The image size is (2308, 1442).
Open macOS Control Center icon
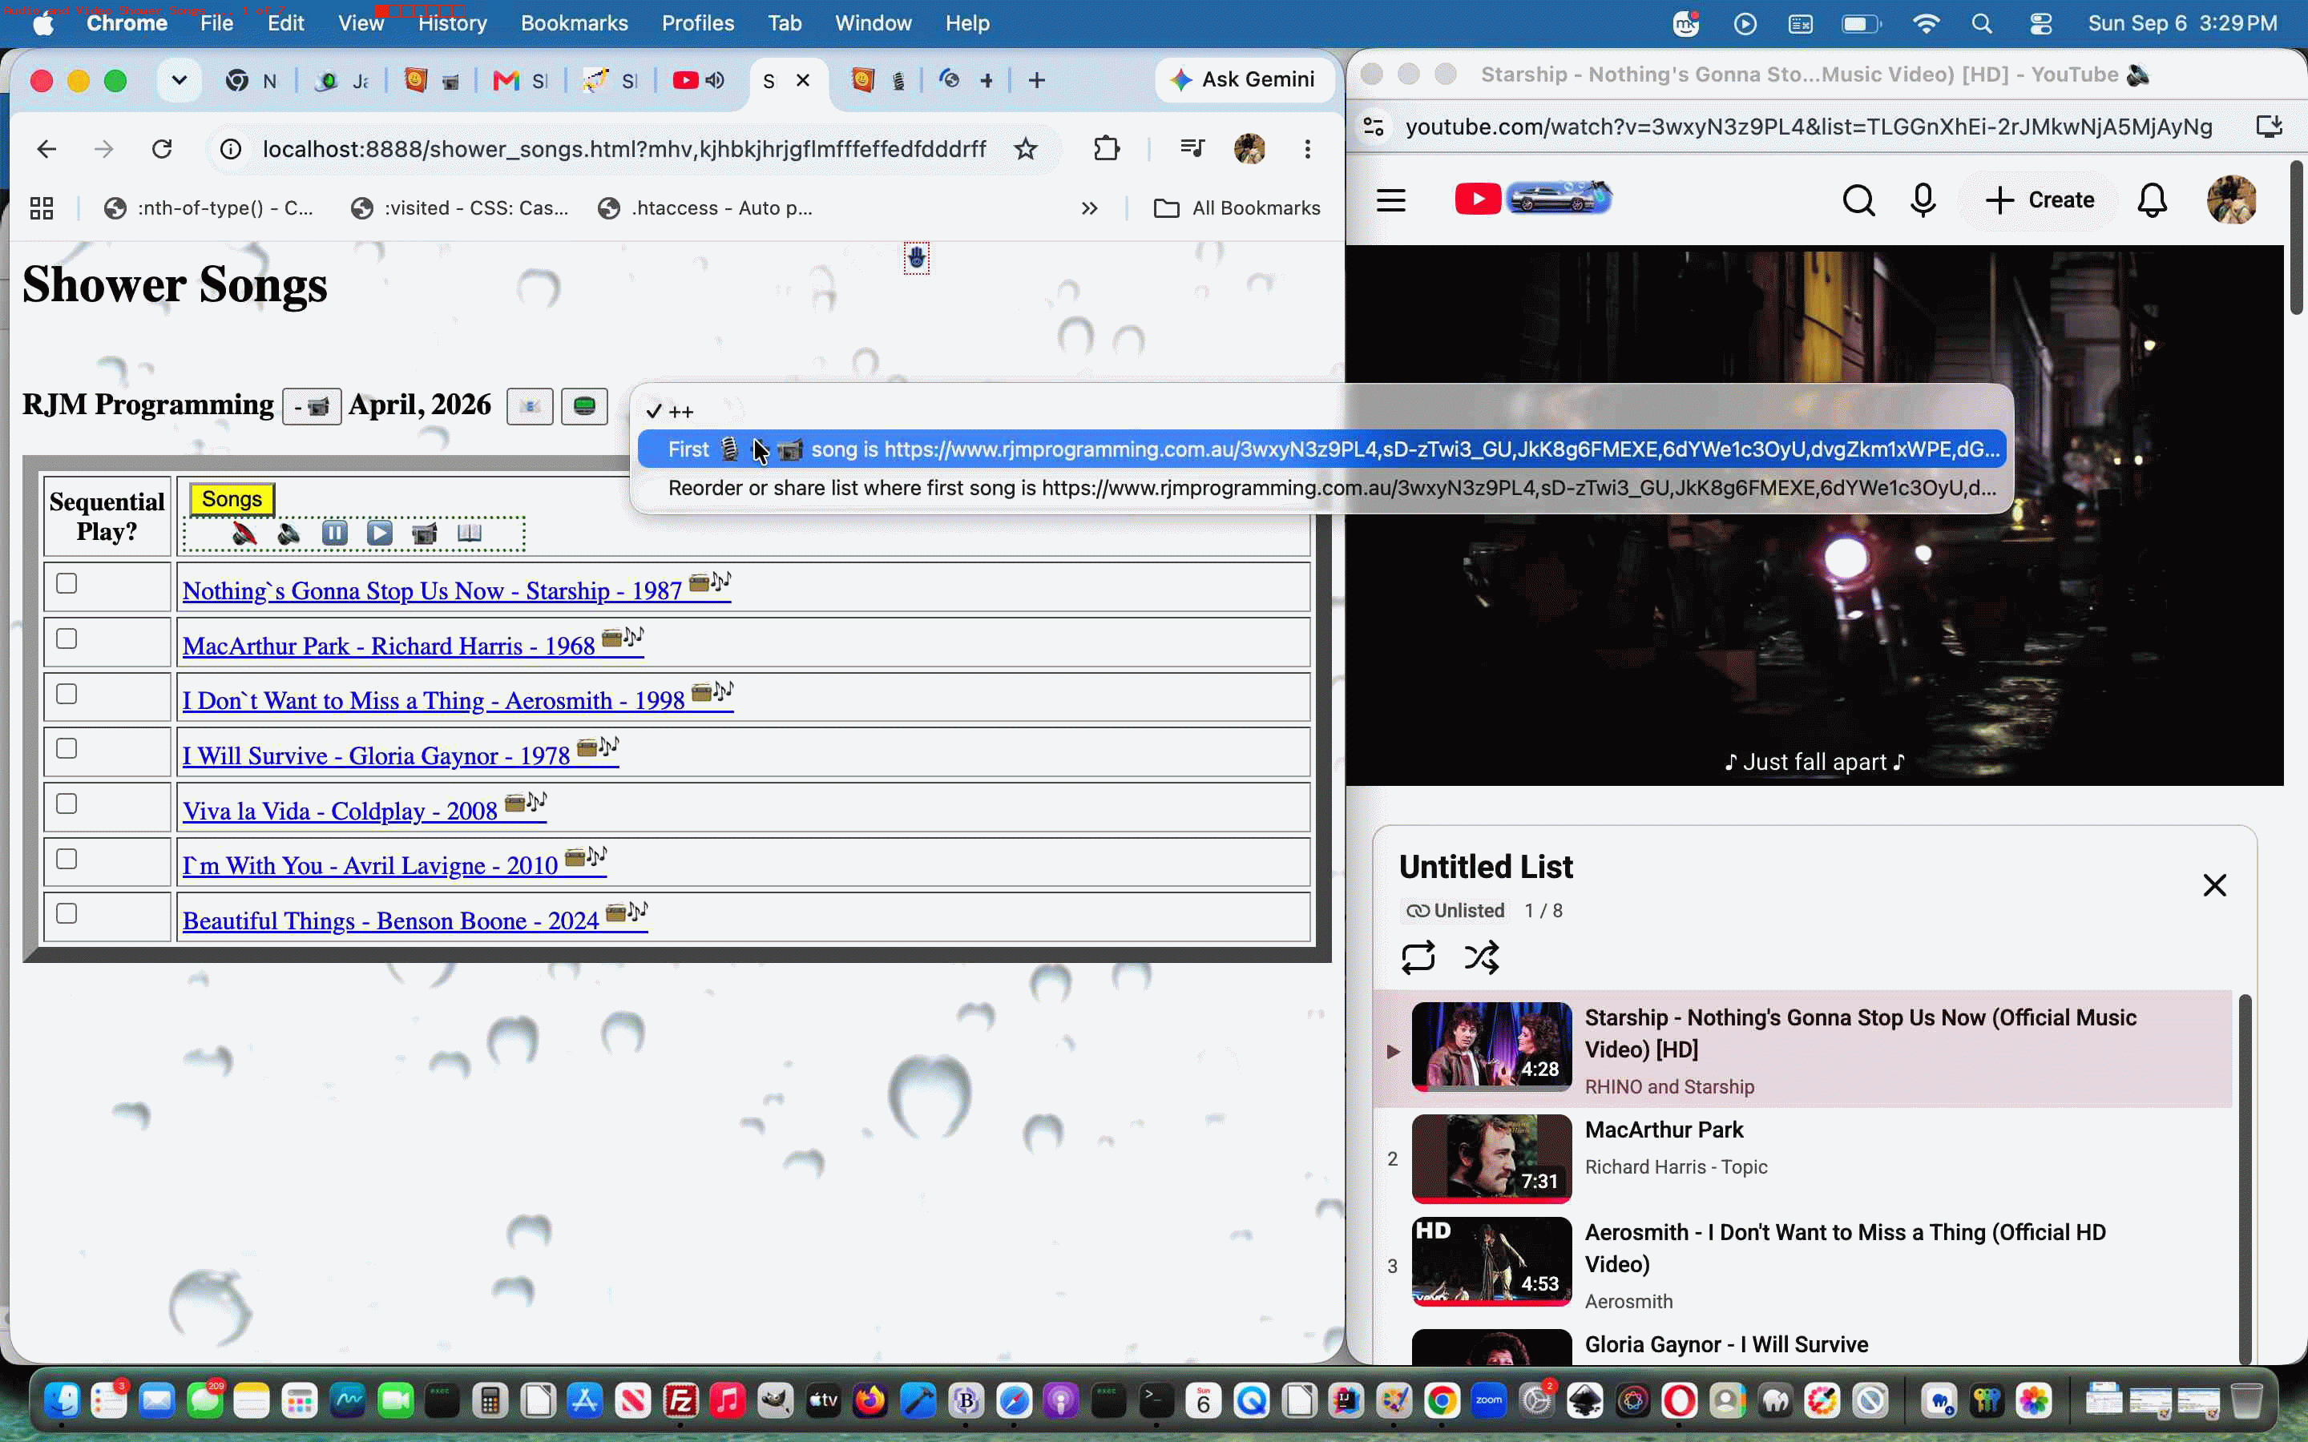(2040, 23)
